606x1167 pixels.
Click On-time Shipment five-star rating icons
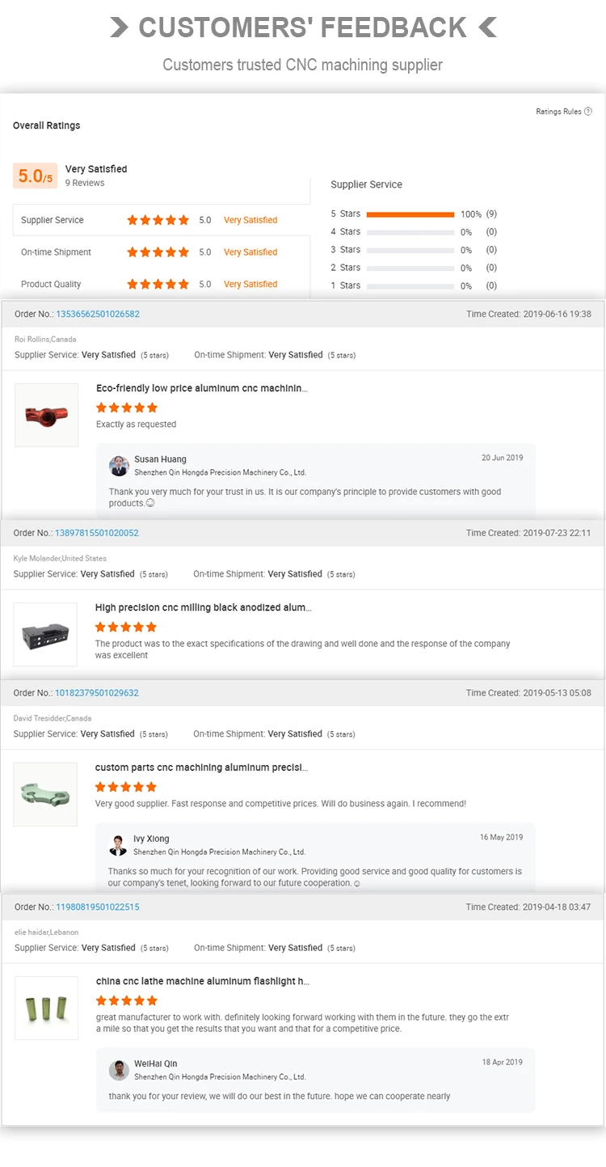point(158,252)
